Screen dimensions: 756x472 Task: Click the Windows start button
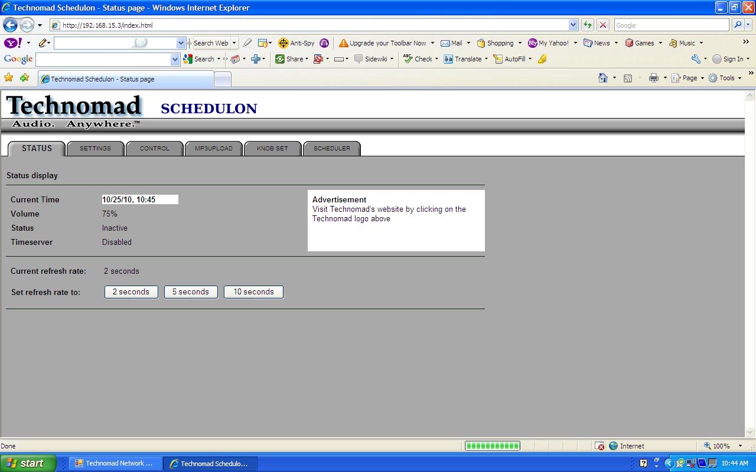28,463
